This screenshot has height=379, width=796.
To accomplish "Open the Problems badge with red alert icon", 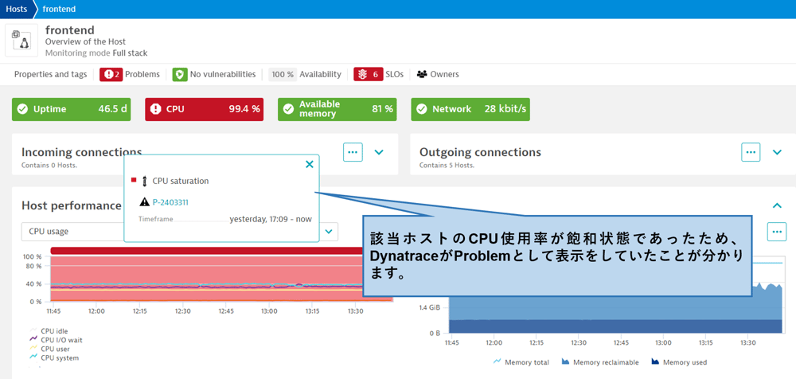I will (x=111, y=74).
